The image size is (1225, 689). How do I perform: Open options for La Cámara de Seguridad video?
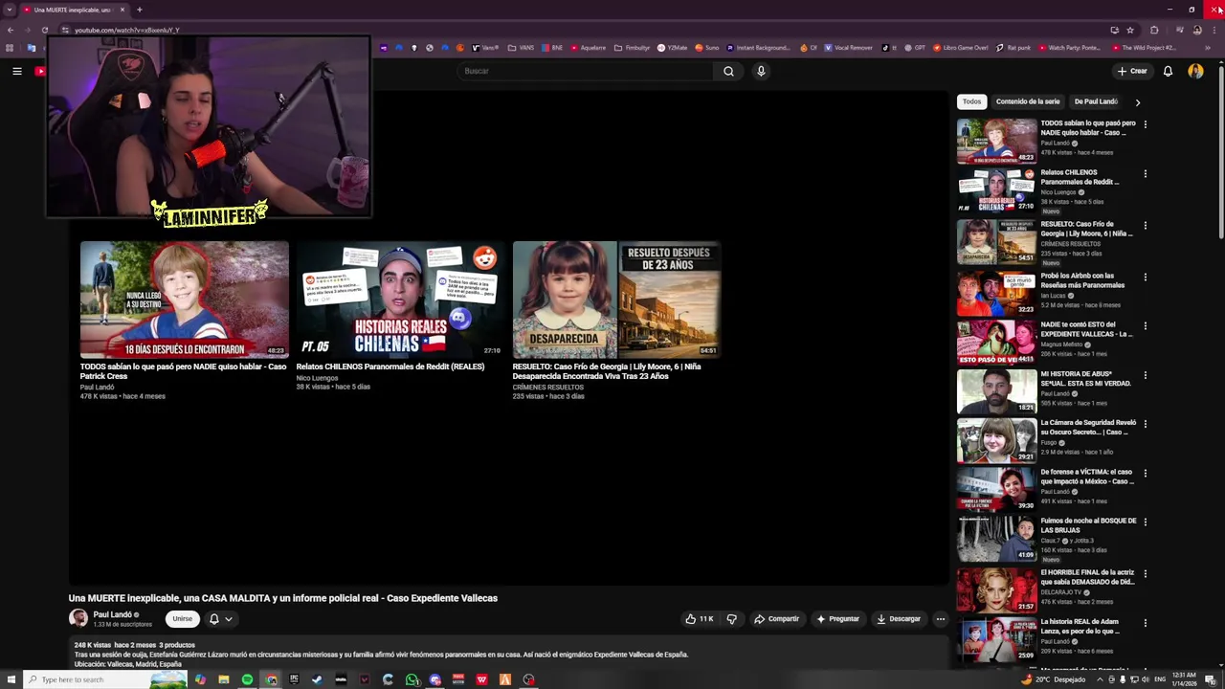coord(1145,424)
